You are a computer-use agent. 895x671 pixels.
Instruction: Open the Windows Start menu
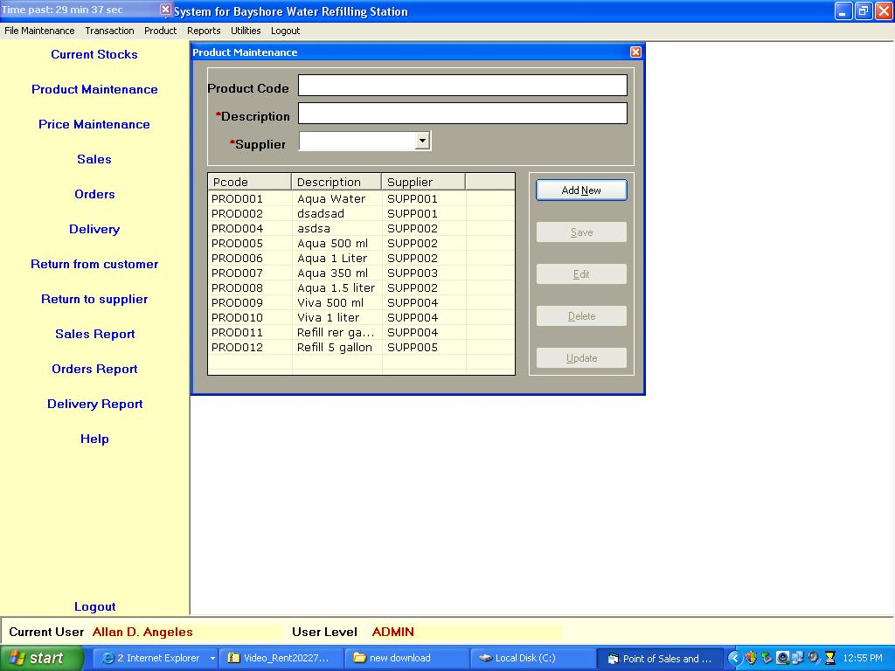41,658
